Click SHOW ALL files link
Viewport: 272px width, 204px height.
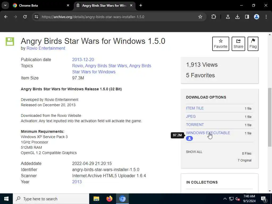194,152
